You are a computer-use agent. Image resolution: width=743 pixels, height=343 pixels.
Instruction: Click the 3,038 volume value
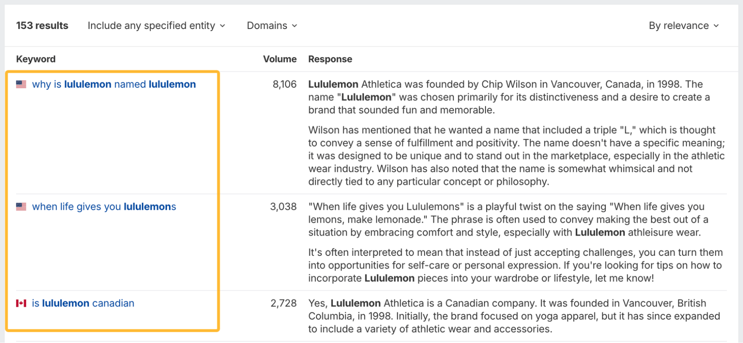(x=283, y=207)
